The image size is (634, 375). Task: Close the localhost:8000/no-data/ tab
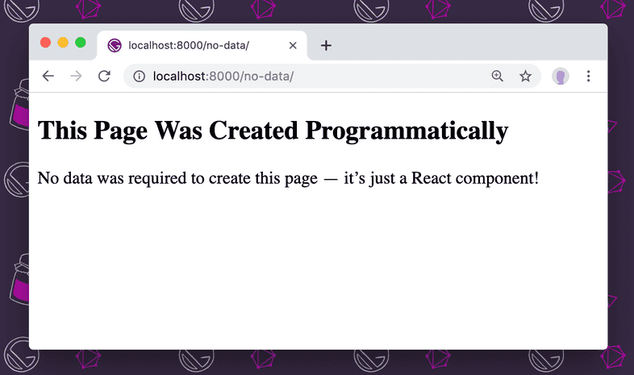tap(293, 45)
